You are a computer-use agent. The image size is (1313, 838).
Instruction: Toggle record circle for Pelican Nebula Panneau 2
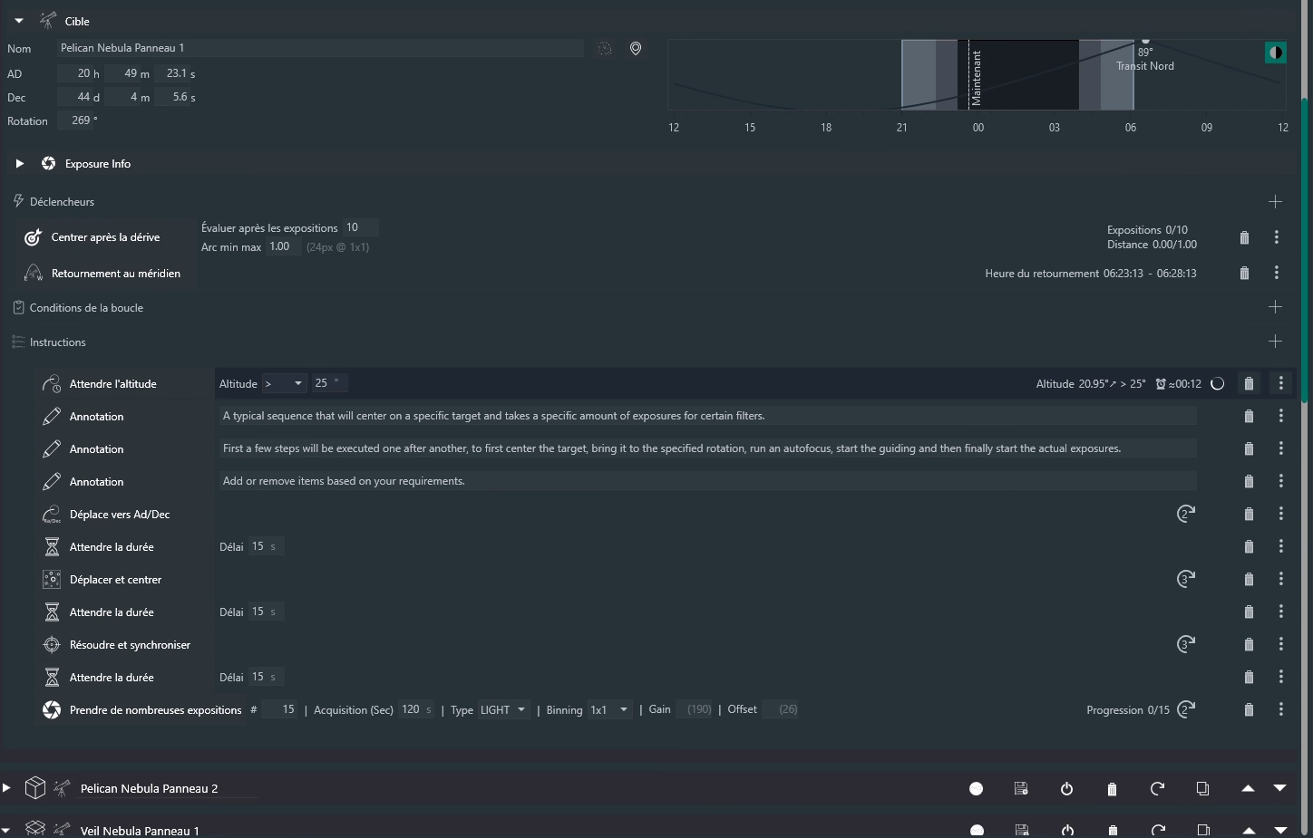976,788
